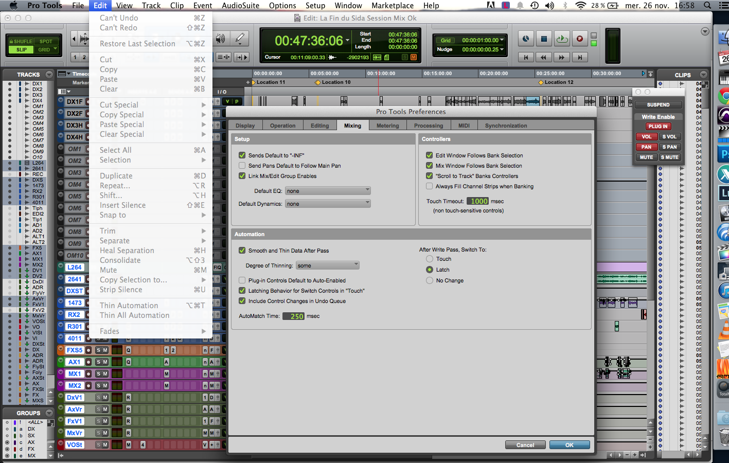Click the Stop transport button
The width and height of the screenshot is (729, 463).
543,39
